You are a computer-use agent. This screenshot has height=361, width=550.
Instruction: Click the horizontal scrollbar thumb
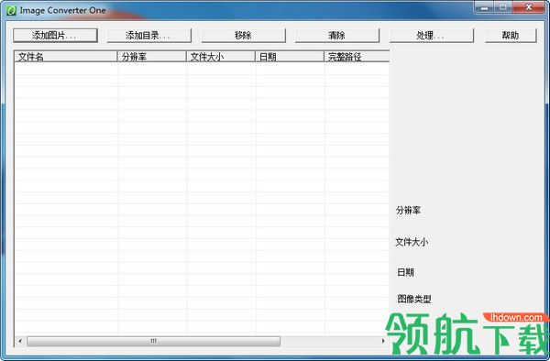tap(154, 341)
